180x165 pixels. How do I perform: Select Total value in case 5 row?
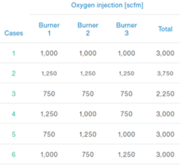pos(165,134)
